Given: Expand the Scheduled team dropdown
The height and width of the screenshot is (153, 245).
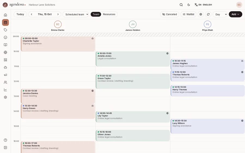Looking at the screenshot, I should (76, 14).
